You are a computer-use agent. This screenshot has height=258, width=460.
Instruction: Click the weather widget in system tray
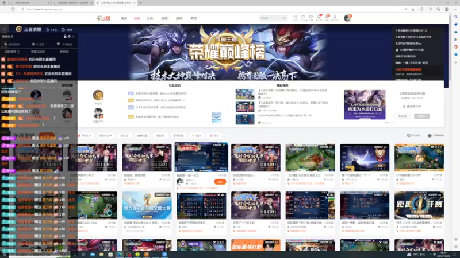(416, 255)
